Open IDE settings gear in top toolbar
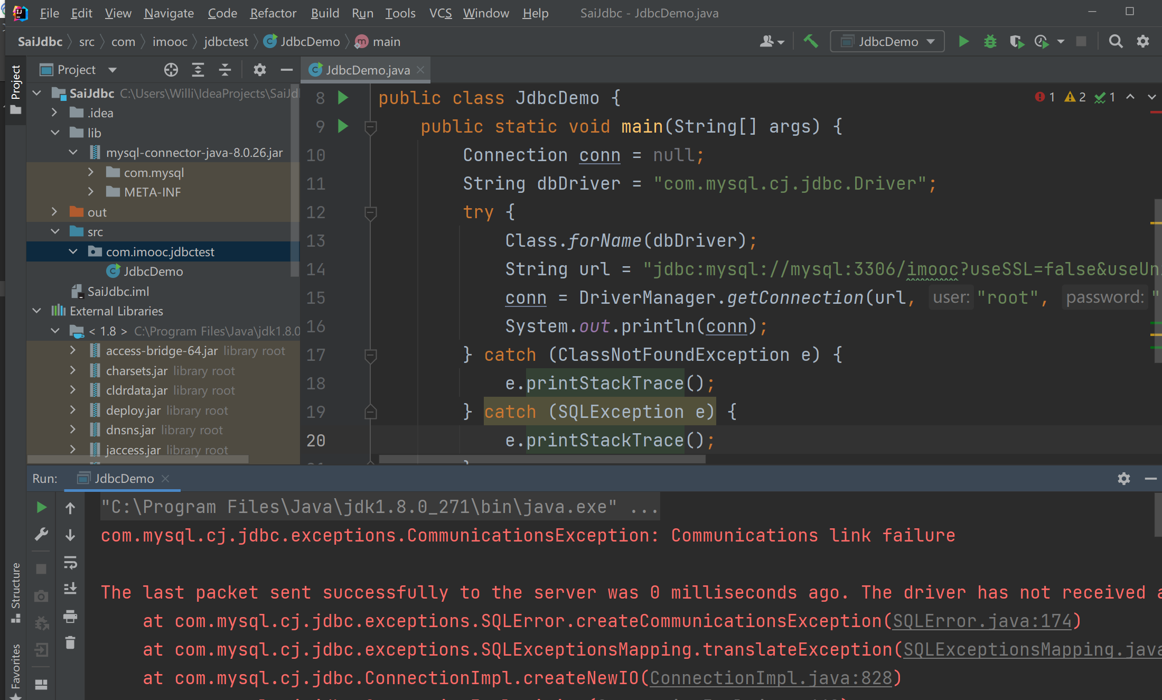The image size is (1162, 700). point(1143,41)
